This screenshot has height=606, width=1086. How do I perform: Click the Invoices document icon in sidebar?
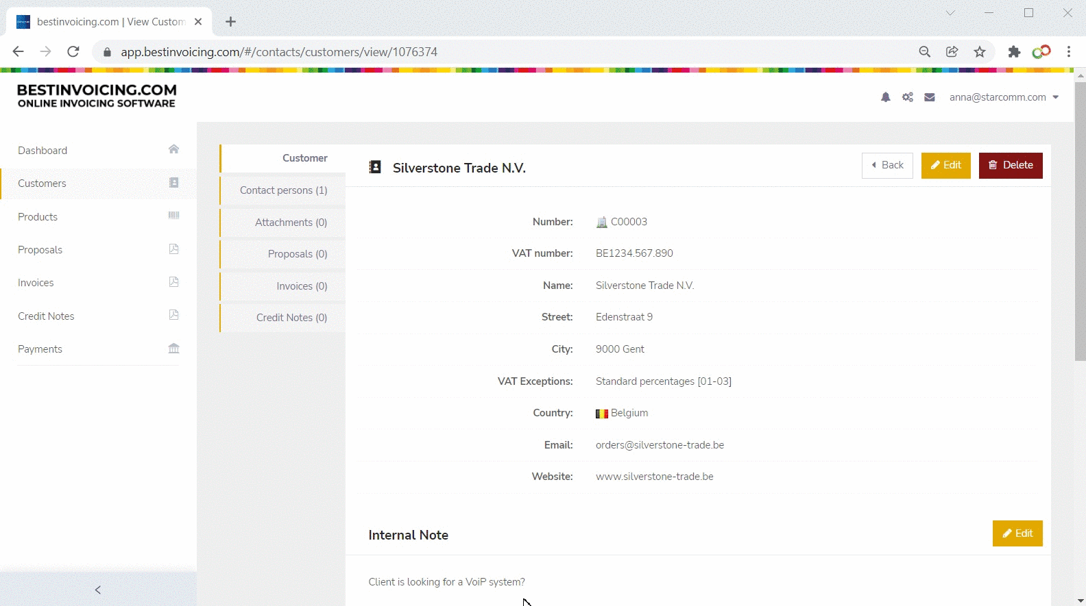(173, 282)
